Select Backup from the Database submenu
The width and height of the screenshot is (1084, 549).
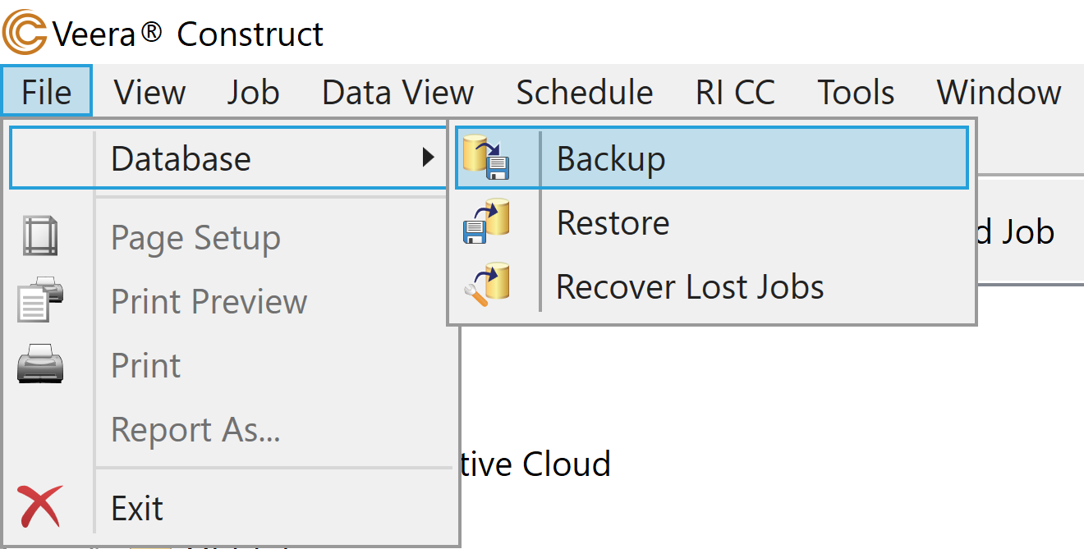pyautogui.click(x=611, y=158)
